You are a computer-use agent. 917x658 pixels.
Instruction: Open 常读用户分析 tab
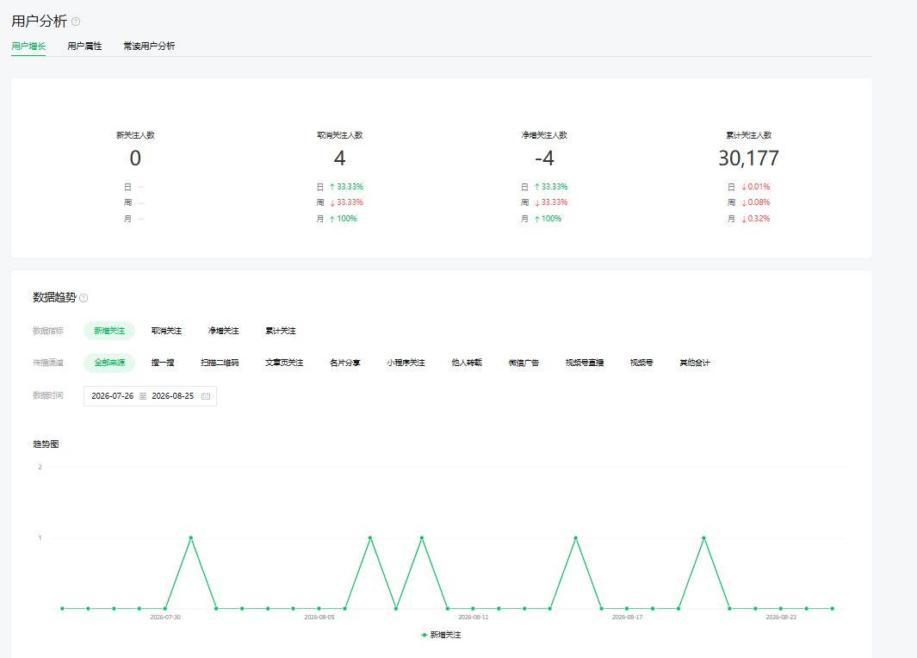tap(149, 47)
